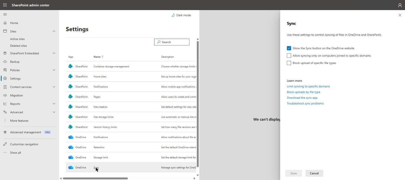The image size is (405, 180).
Task: Click OneDrive icon in Storage limit row
Action: 71,157
